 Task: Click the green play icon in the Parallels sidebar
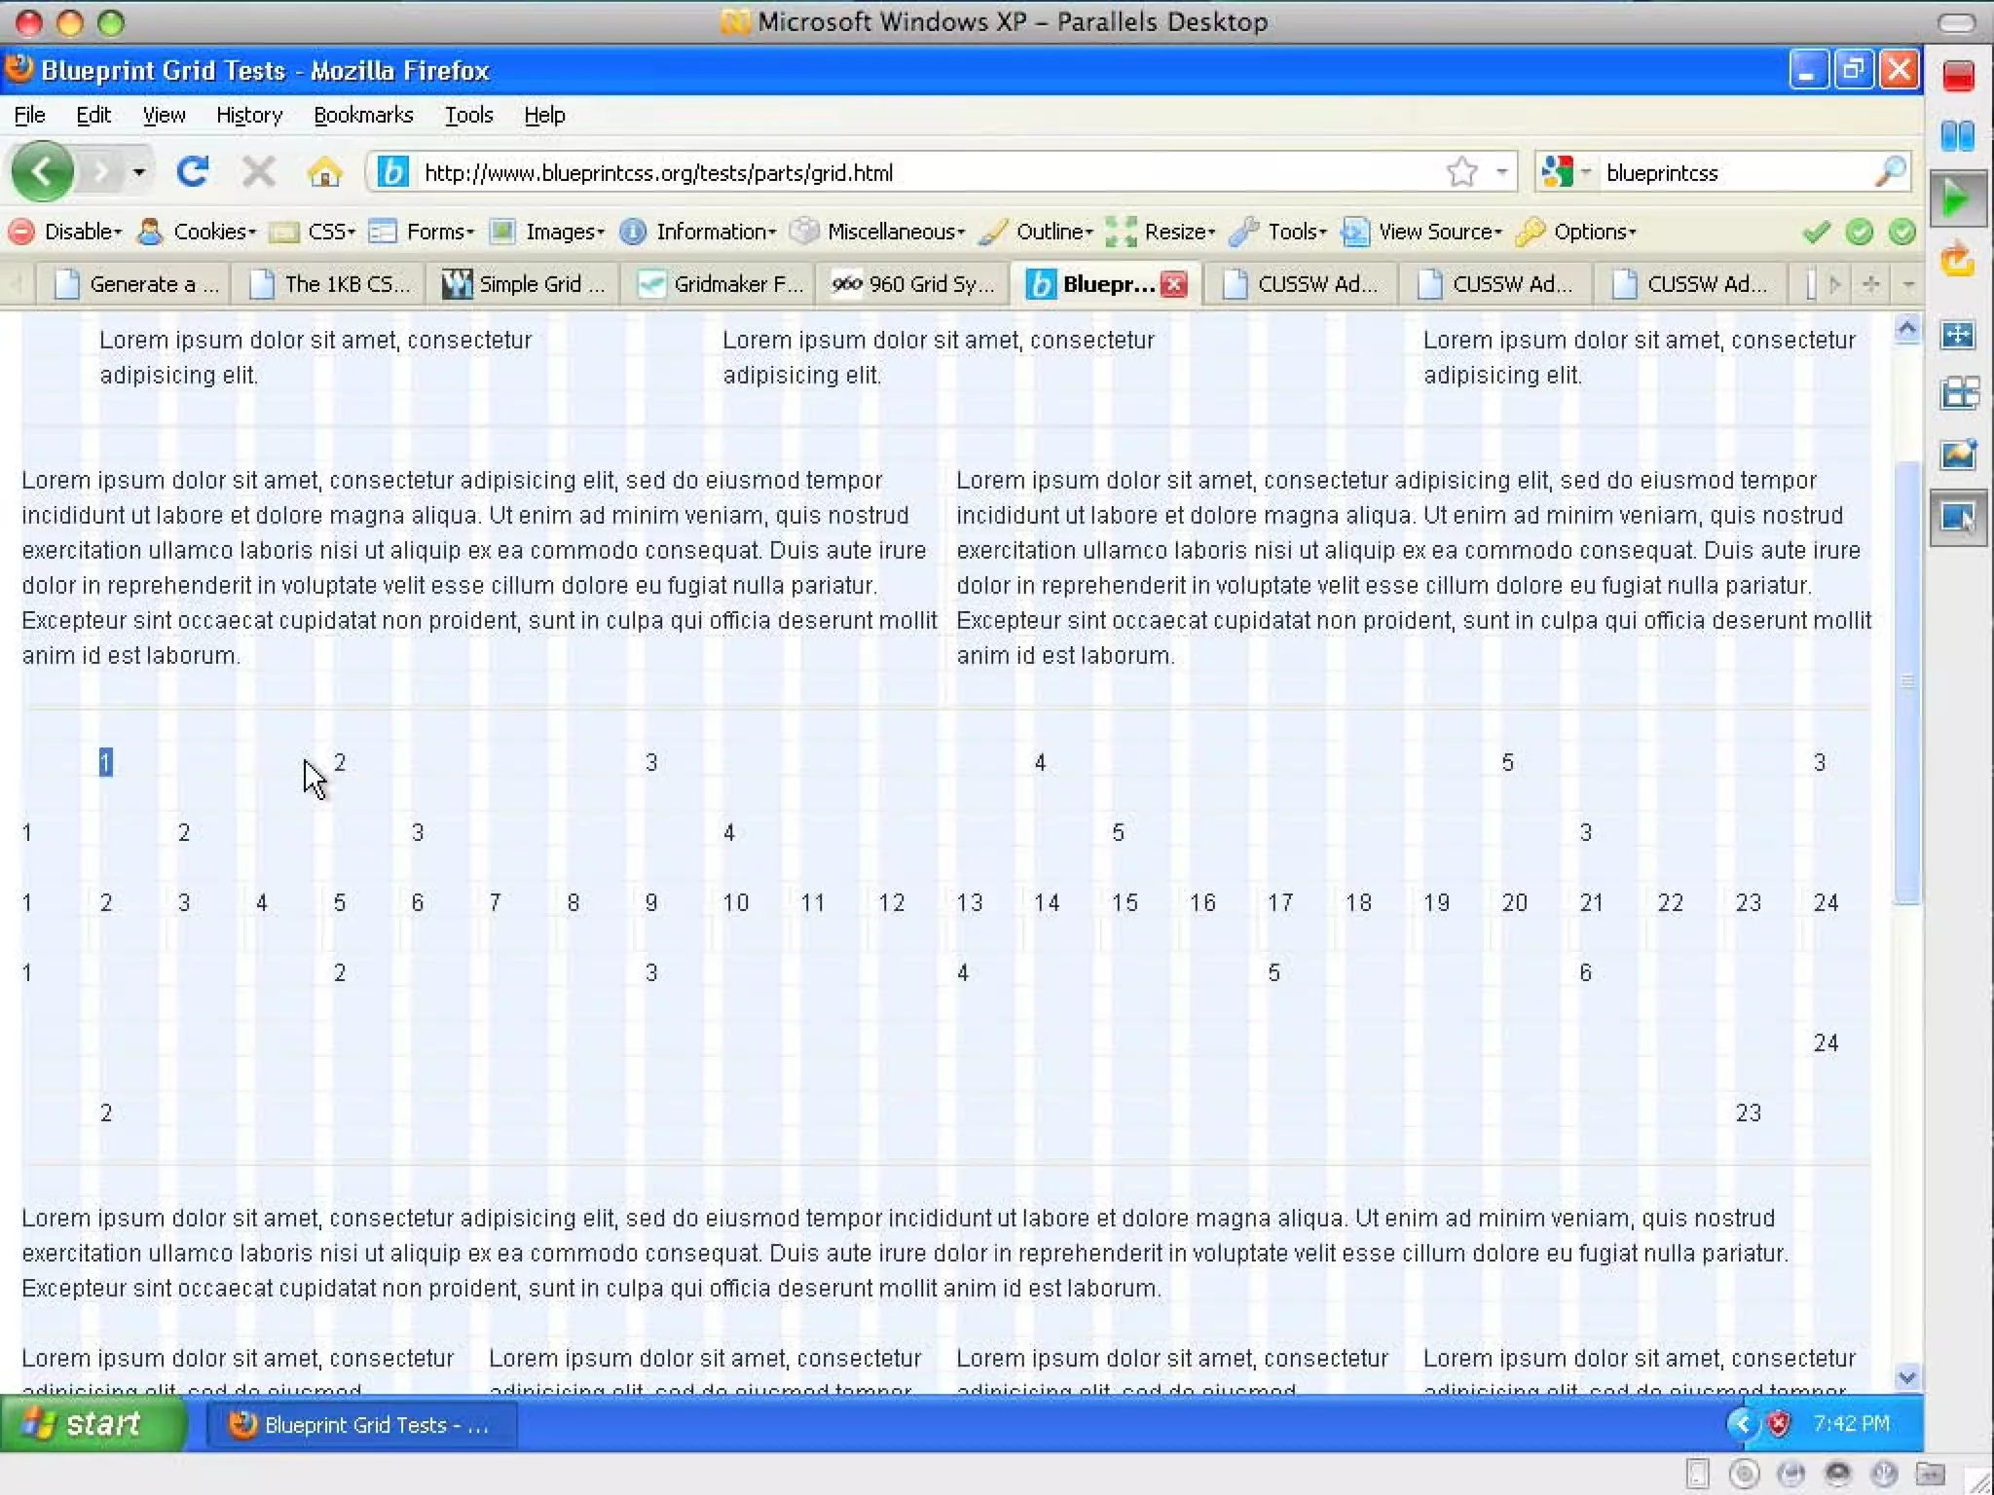[1957, 199]
